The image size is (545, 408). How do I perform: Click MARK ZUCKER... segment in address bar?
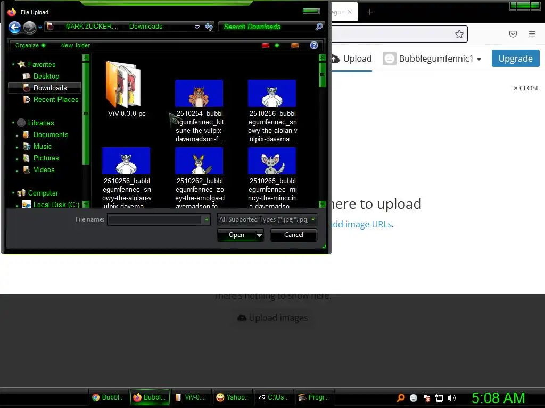click(x=92, y=27)
